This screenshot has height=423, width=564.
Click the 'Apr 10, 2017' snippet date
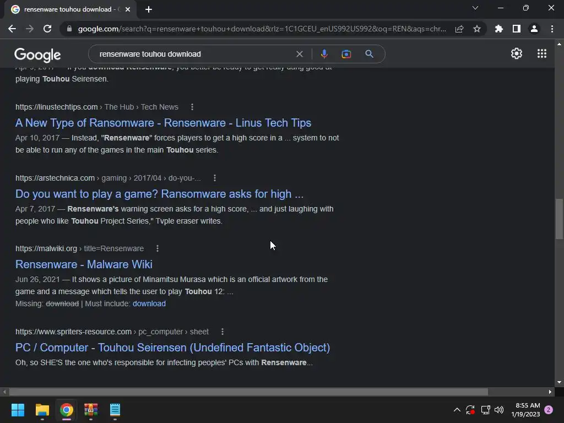click(37, 138)
